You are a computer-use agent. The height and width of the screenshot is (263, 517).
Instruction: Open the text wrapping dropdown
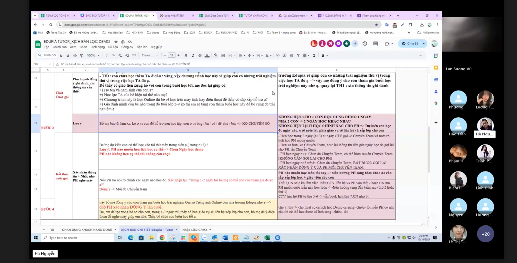pyautogui.click(x=260, y=55)
